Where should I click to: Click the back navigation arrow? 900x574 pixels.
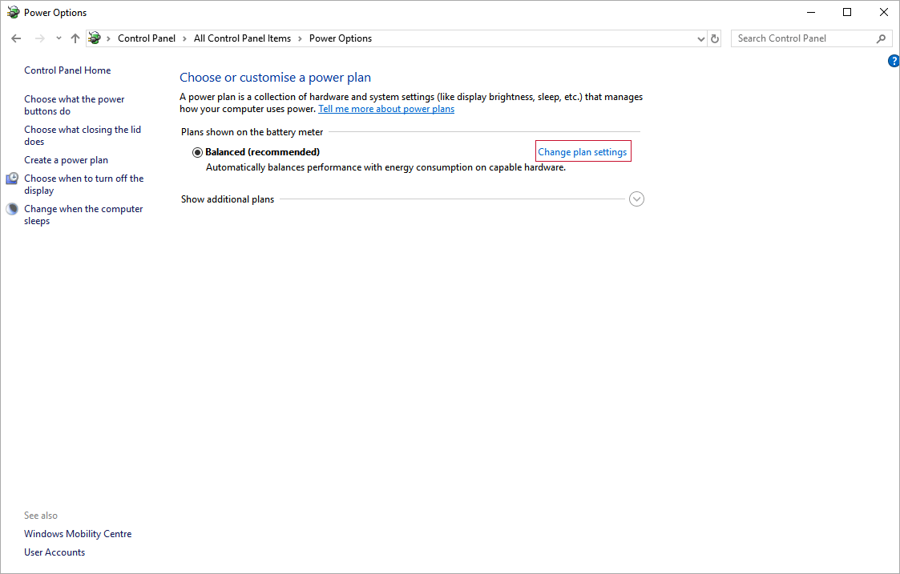16,38
